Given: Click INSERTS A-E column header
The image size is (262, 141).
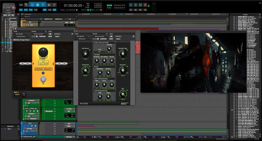Looking at the screenshot, I should tap(48, 19).
